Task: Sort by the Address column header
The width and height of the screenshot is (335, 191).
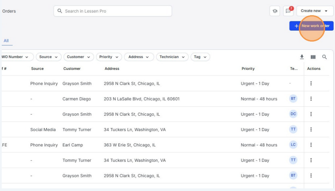Action: [112, 69]
